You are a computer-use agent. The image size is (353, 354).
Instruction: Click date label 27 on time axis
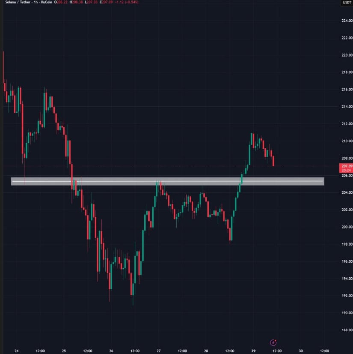pyautogui.click(x=159, y=349)
